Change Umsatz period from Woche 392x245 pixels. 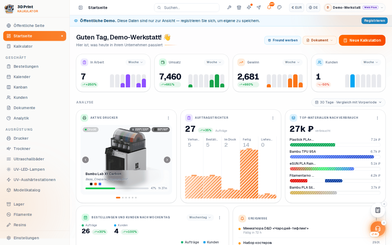point(214,62)
